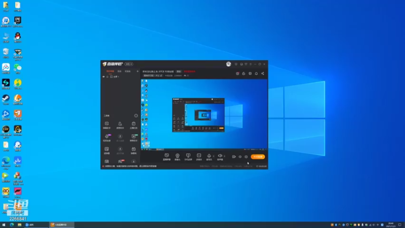This screenshot has width=405, height=228.
Task: Add a multimedia video source
Action: 199,157
